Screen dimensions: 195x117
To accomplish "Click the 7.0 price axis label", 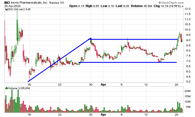I will (x=188, y=61).
